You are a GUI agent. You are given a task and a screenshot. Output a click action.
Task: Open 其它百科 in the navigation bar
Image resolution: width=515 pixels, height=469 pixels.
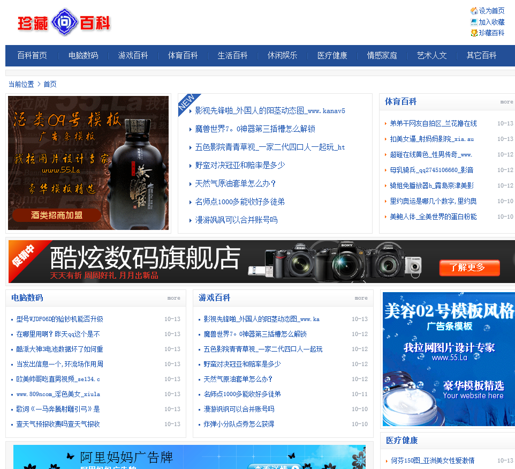coord(481,56)
